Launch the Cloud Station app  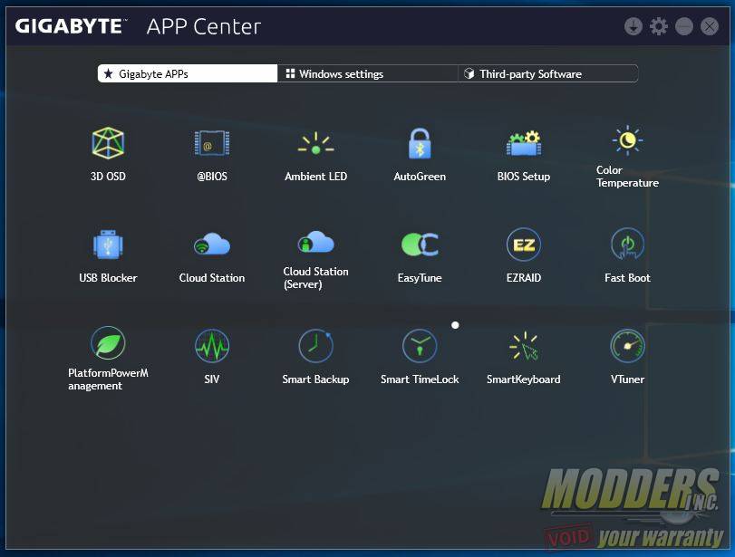tap(212, 245)
